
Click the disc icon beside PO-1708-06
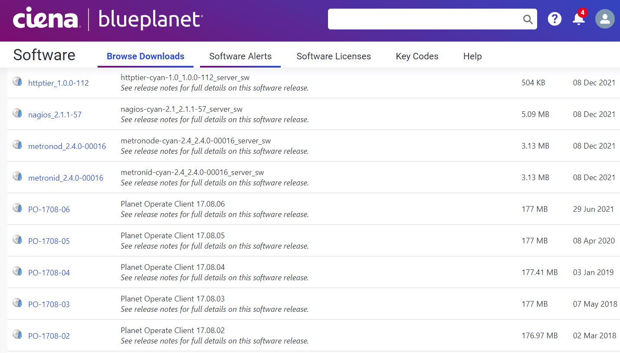click(x=17, y=208)
